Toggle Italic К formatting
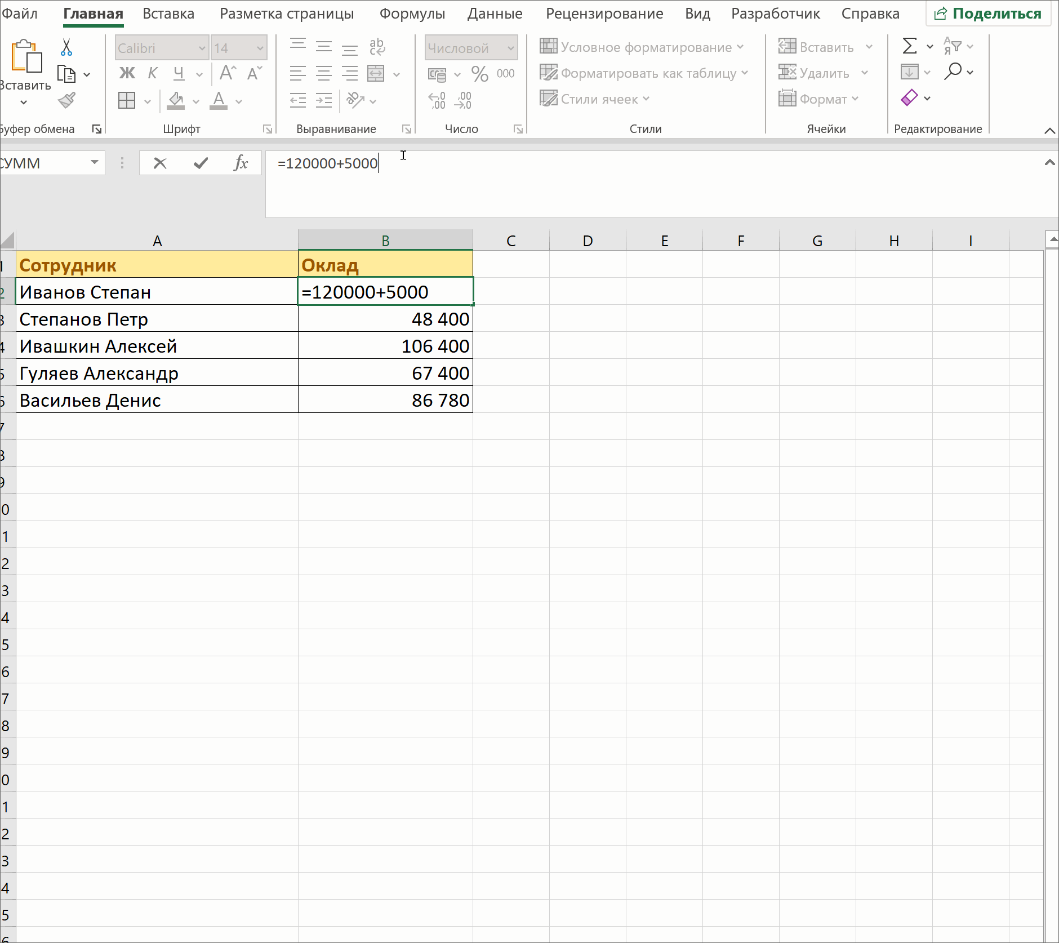Viewport: 1059px width, 943px height. tap(152, 73)
